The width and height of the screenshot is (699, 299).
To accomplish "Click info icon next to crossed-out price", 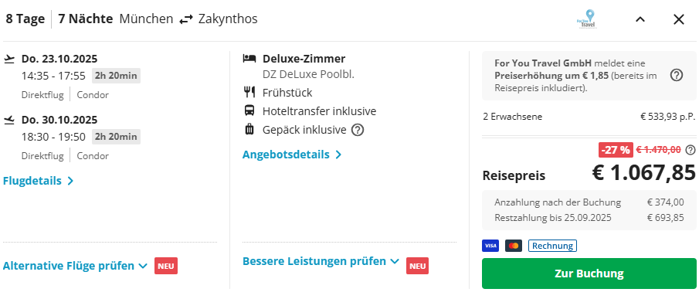I will [691, 150].
